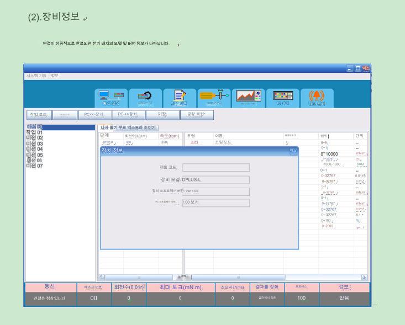Click the 제품 코드 input field
This screenshot has height=325, width=405.
(x=215, y=167)
